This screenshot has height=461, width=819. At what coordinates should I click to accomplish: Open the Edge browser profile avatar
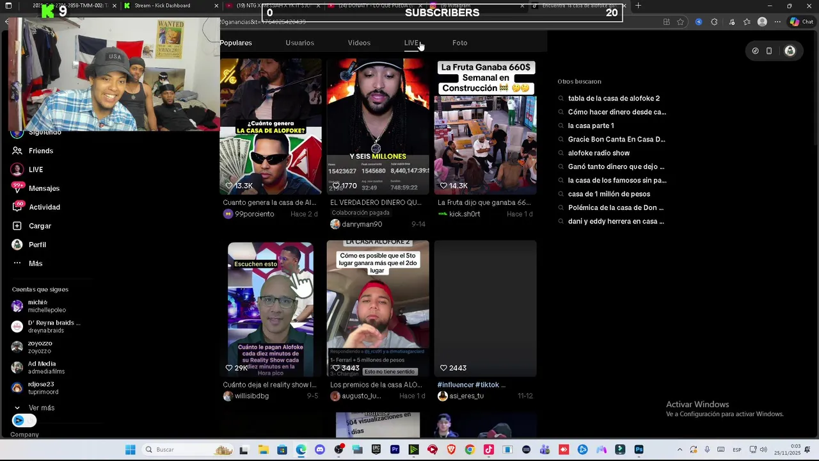point(762,22)
